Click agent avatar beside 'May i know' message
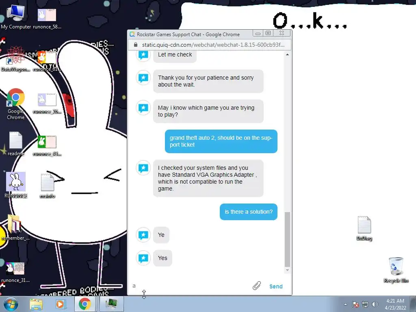The image size is (416, 312). coord(143,108)
